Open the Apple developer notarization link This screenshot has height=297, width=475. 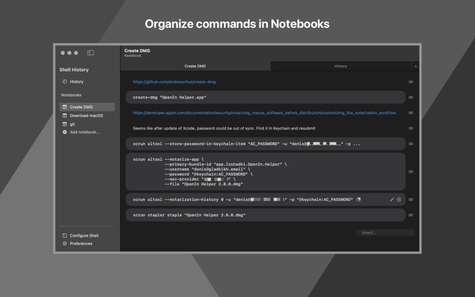264,113
